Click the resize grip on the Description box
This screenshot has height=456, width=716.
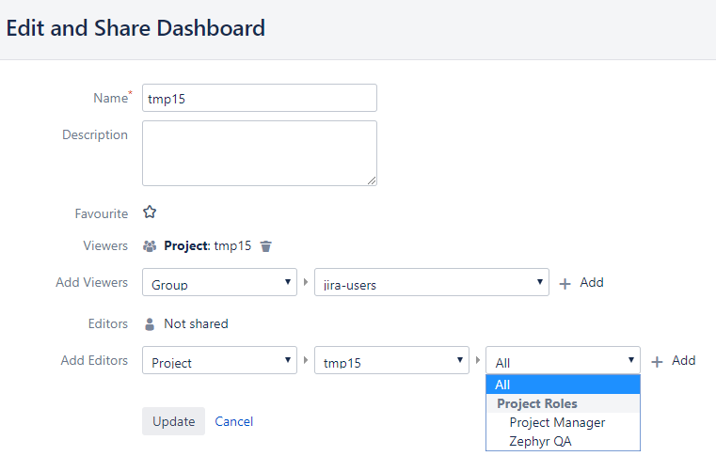pos(372,181)
